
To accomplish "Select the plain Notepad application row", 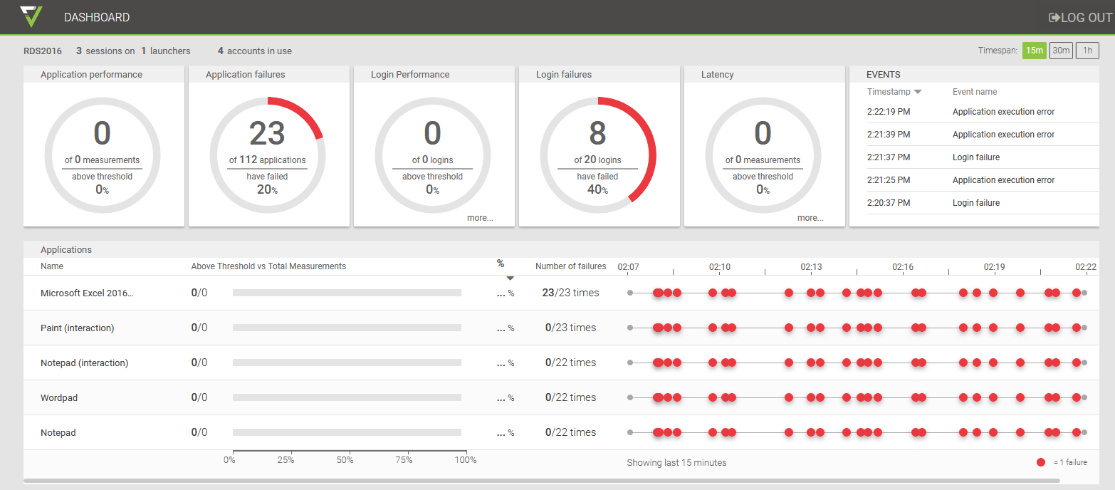I will [561, 432].
